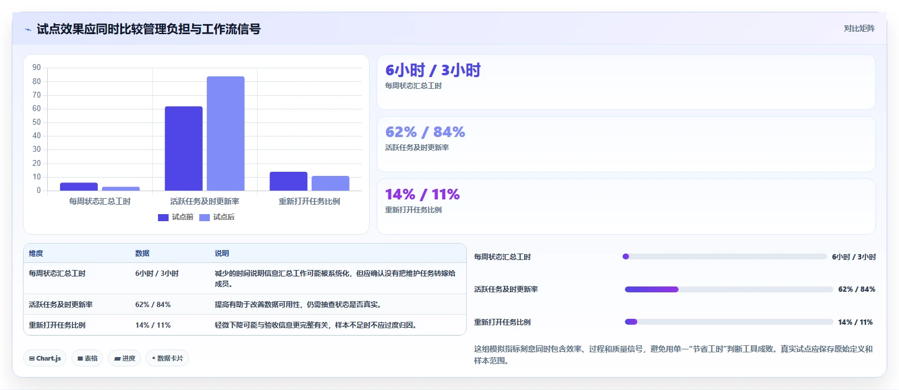899x390 pixels.
Task: Click the 试点前 bar for 重新打开任务比例
Action: [x=288, y=181]
